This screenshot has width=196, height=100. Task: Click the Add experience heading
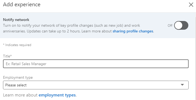click(22, 5)
